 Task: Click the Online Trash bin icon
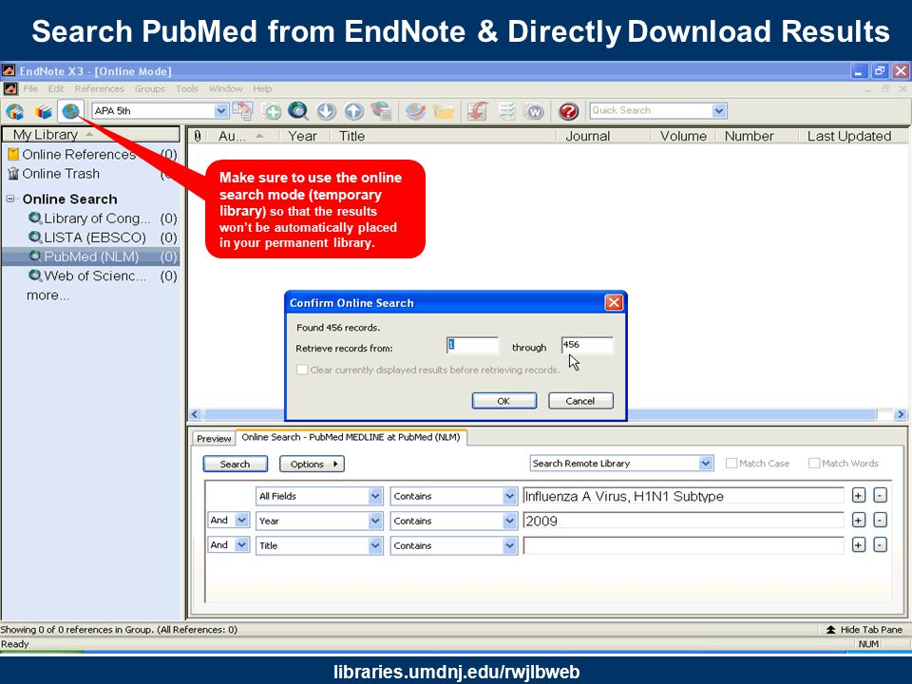coord(13,173)
